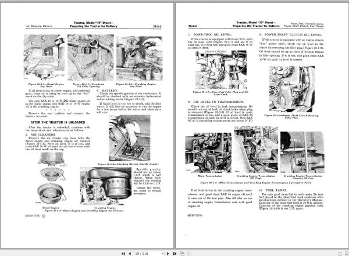Click the page number field showing 19 / 216
Screen dimensions: 349x256
148,254
